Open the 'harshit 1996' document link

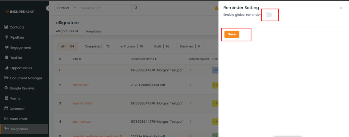(x=82, y=103)
